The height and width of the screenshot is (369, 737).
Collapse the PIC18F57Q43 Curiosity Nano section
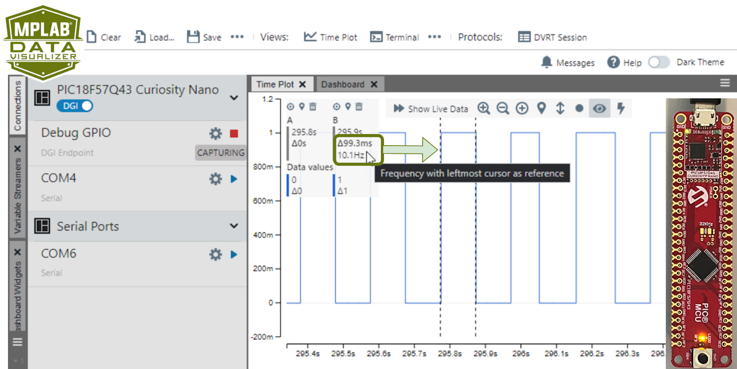[x=234, y=98]
